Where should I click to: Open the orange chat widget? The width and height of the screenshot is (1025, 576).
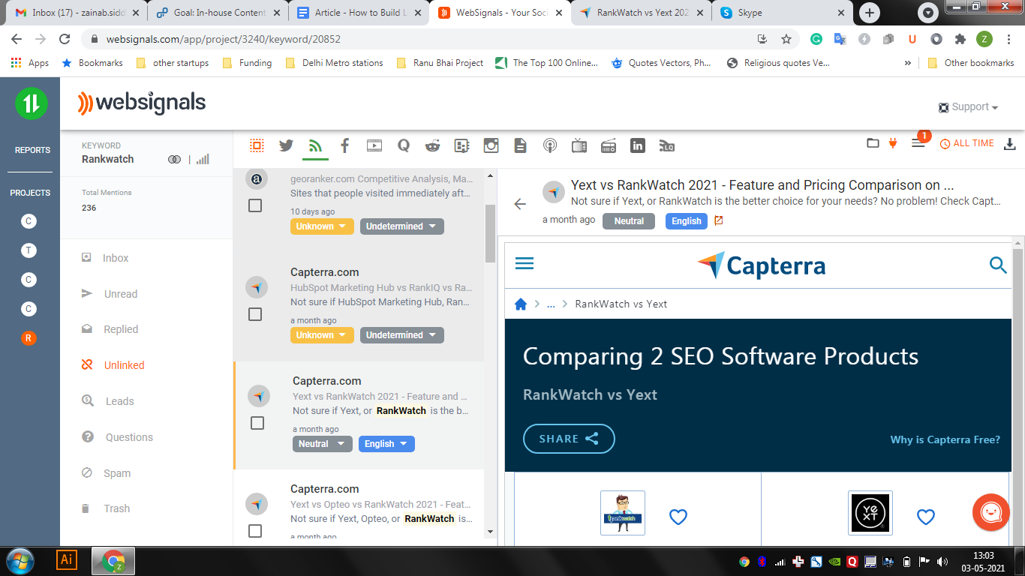click(x=991, y=512)
